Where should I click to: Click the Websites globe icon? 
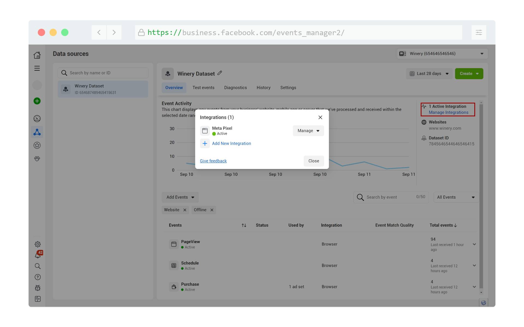pyautogui.click(x=424, y=122)
